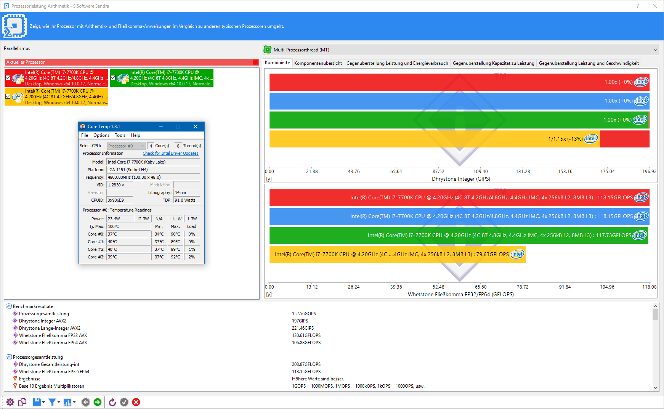Select the Kombinierte tab
The height and width of the screenshot is (409, 664).
[277, 63]
